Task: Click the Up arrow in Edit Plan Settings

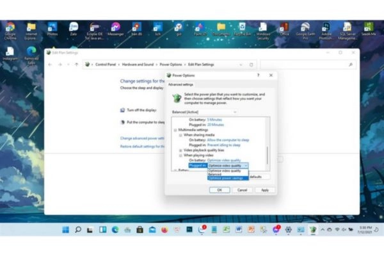Action: (x=76, y=65)
